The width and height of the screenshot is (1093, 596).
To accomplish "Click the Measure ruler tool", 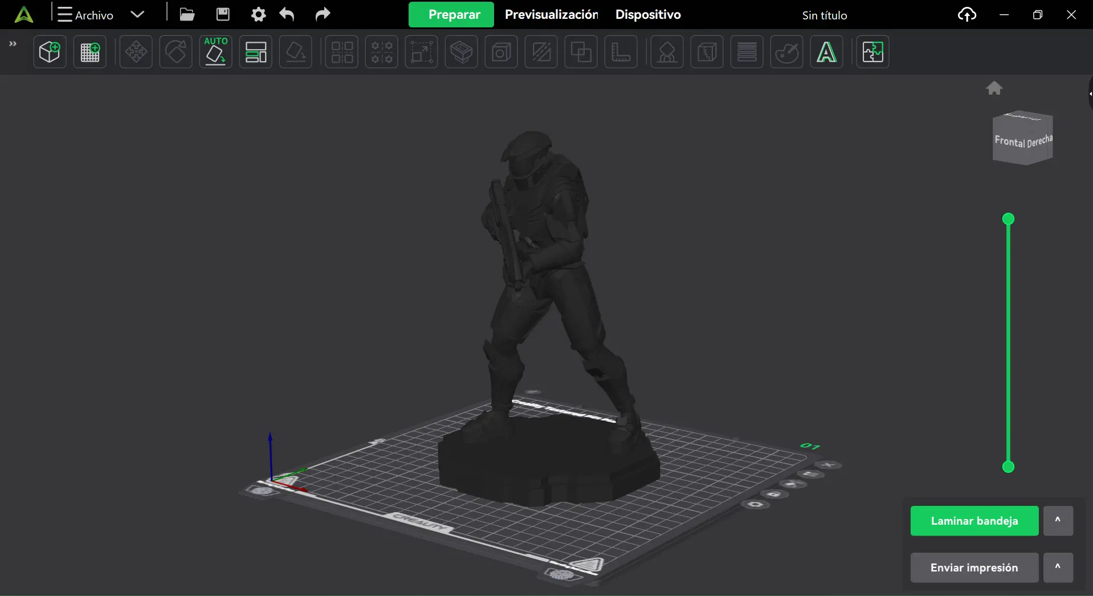I will (x=621, y=52).
